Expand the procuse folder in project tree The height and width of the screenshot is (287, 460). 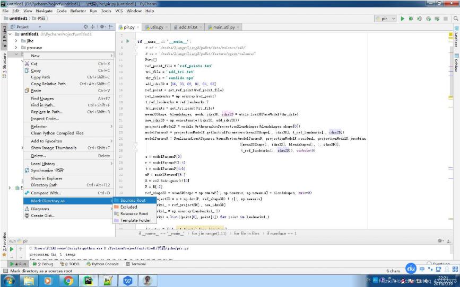click(16, 48)
